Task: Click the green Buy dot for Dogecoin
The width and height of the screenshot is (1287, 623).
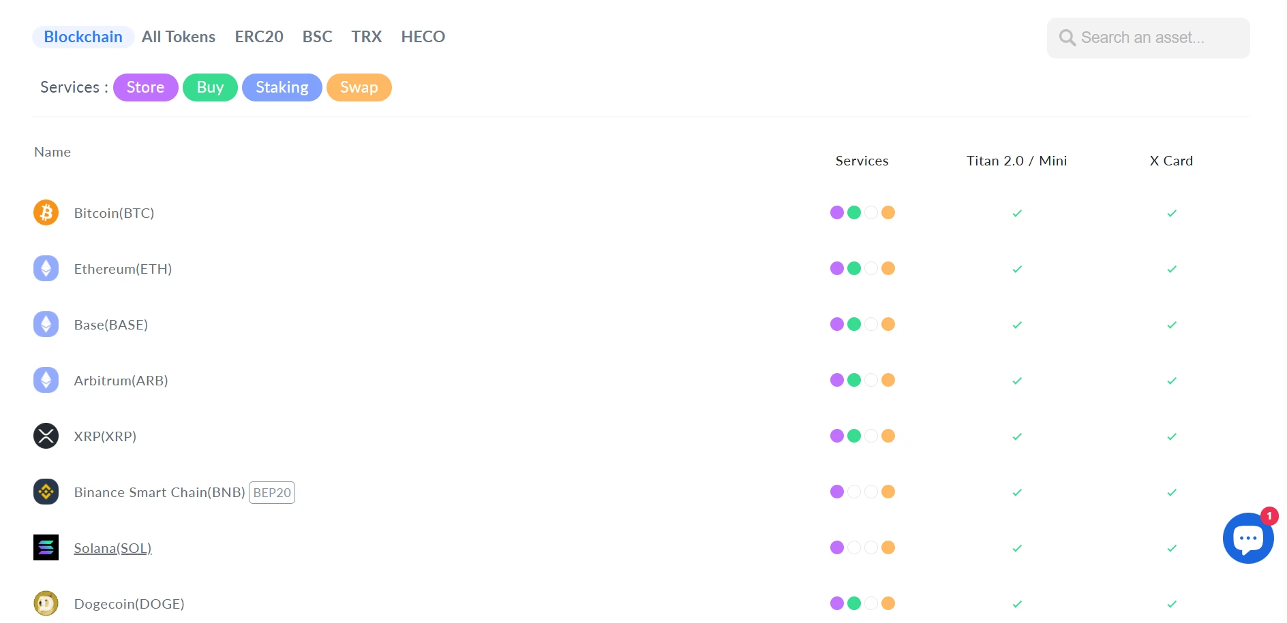Action: [854, 603]
